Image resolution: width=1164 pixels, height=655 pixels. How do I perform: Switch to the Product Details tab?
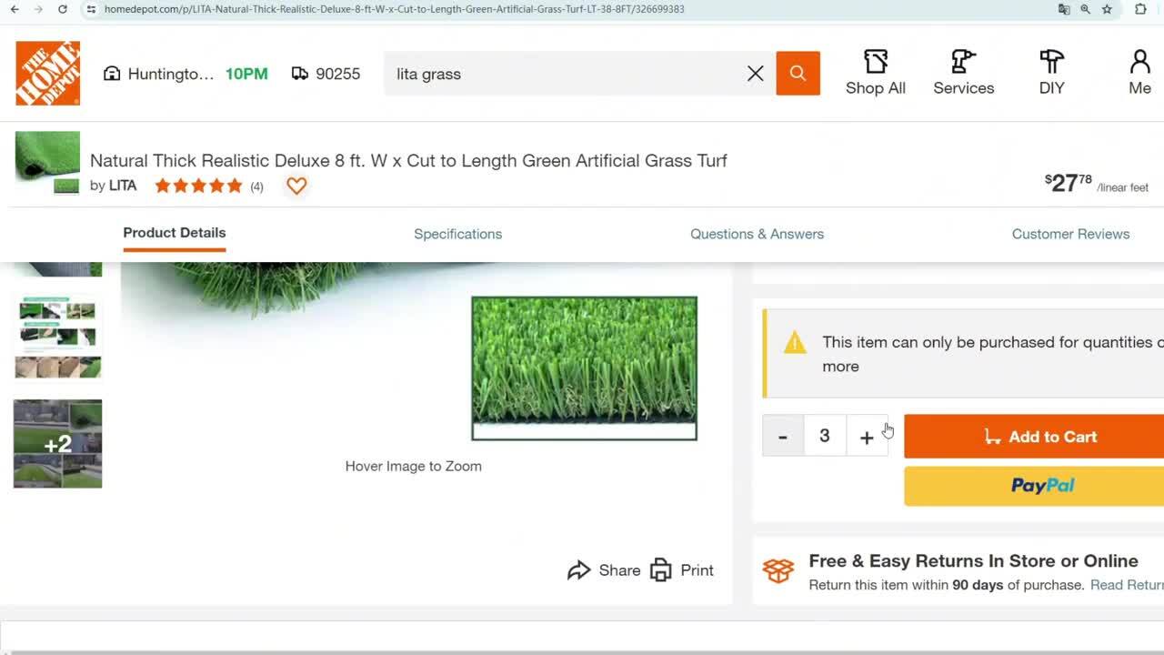175,233
